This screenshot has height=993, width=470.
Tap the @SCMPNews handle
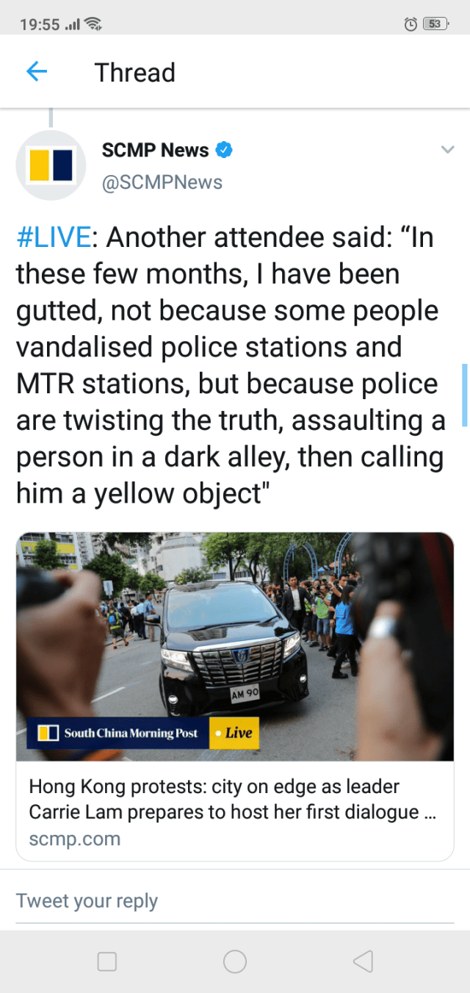(162, 182)
